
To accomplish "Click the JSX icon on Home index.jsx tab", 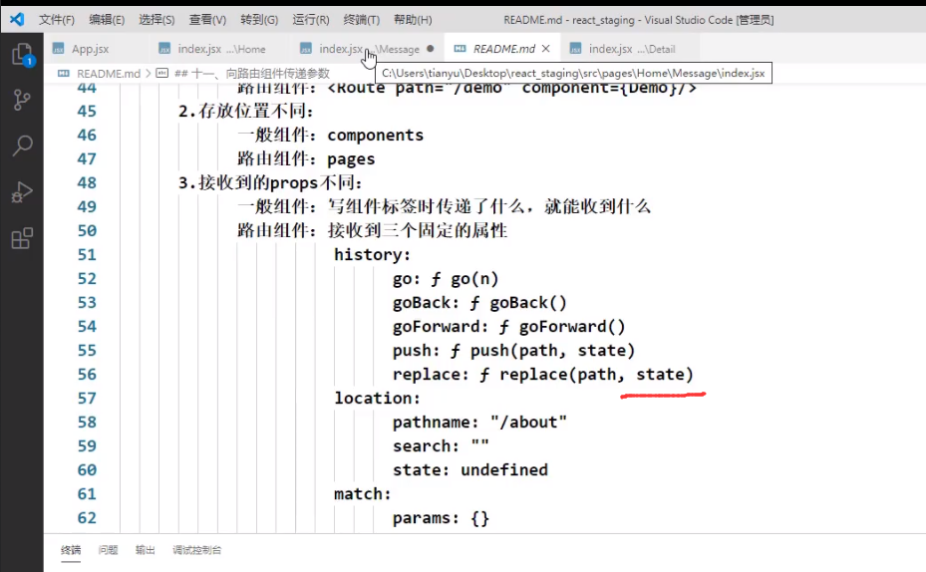I will click(x=164, y=49).
